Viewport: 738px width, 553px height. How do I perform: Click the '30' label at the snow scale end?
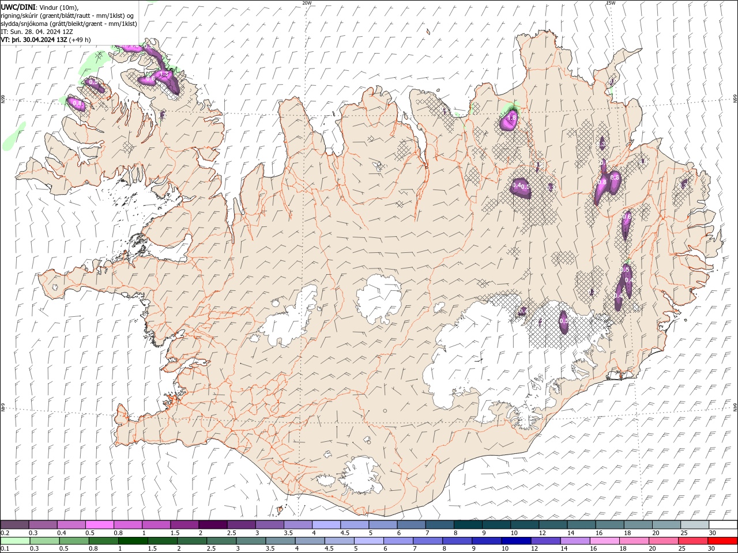click(712, 533)
